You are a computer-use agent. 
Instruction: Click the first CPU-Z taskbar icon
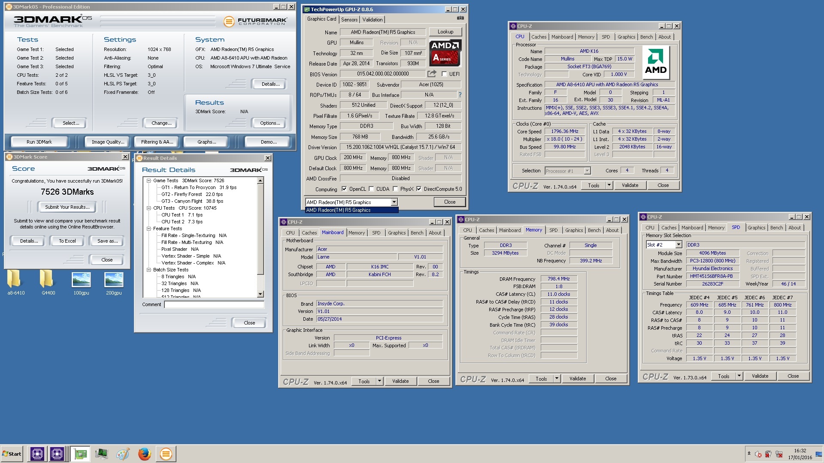coord(37,454)
